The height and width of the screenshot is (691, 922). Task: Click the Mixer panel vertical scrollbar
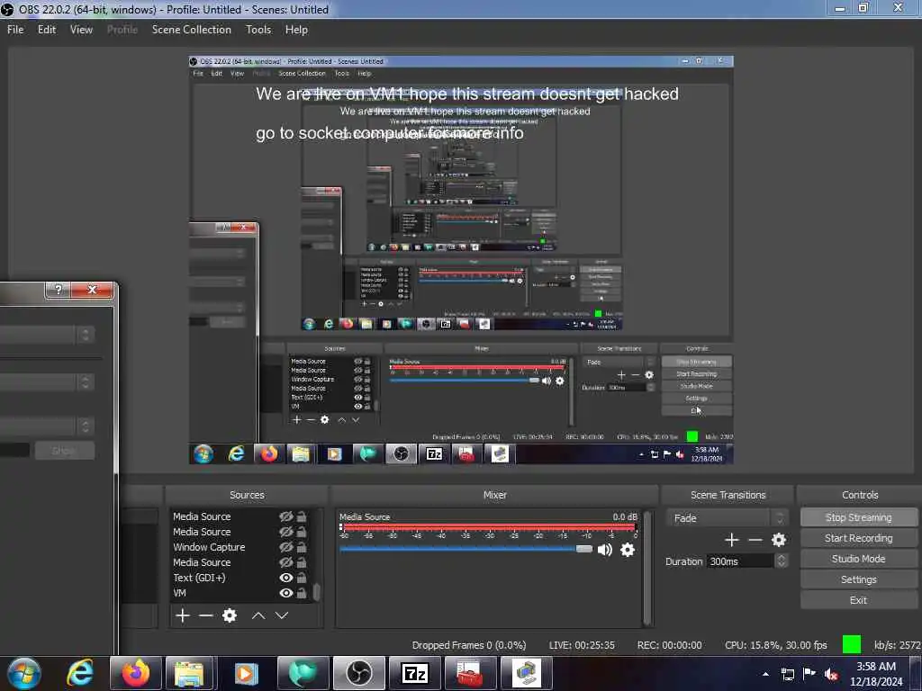(x=647, y=568)
